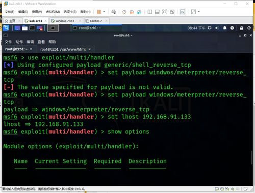Close the /var/www/html terminal tab

click(90, 49)
